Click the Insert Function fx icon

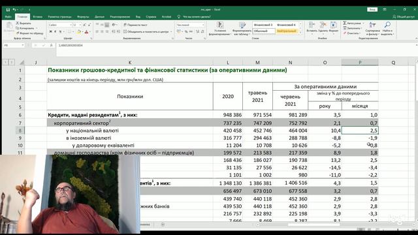click(51, 45)
